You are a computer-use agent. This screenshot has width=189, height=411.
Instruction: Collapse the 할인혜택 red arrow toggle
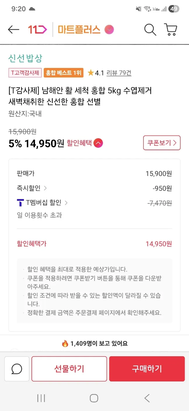point(98,143)
